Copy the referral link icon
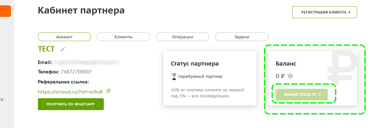The height and width of the screenshot is (128, 389). coord(109,91)
